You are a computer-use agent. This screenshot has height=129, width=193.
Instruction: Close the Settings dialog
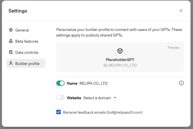pyautogui.click(x=181, y=11)
